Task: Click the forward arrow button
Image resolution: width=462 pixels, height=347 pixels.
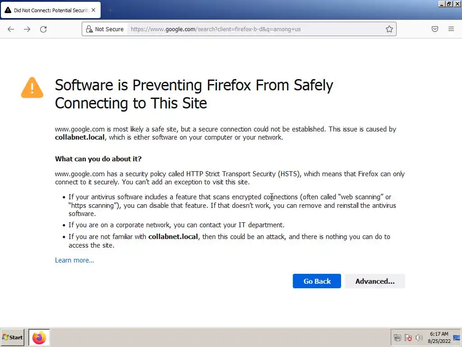Action: point(27,29)
